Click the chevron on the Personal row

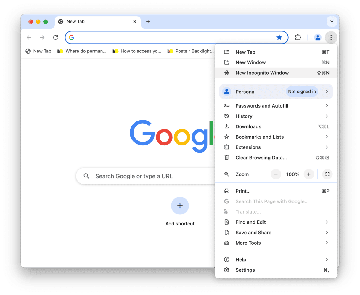327,92
